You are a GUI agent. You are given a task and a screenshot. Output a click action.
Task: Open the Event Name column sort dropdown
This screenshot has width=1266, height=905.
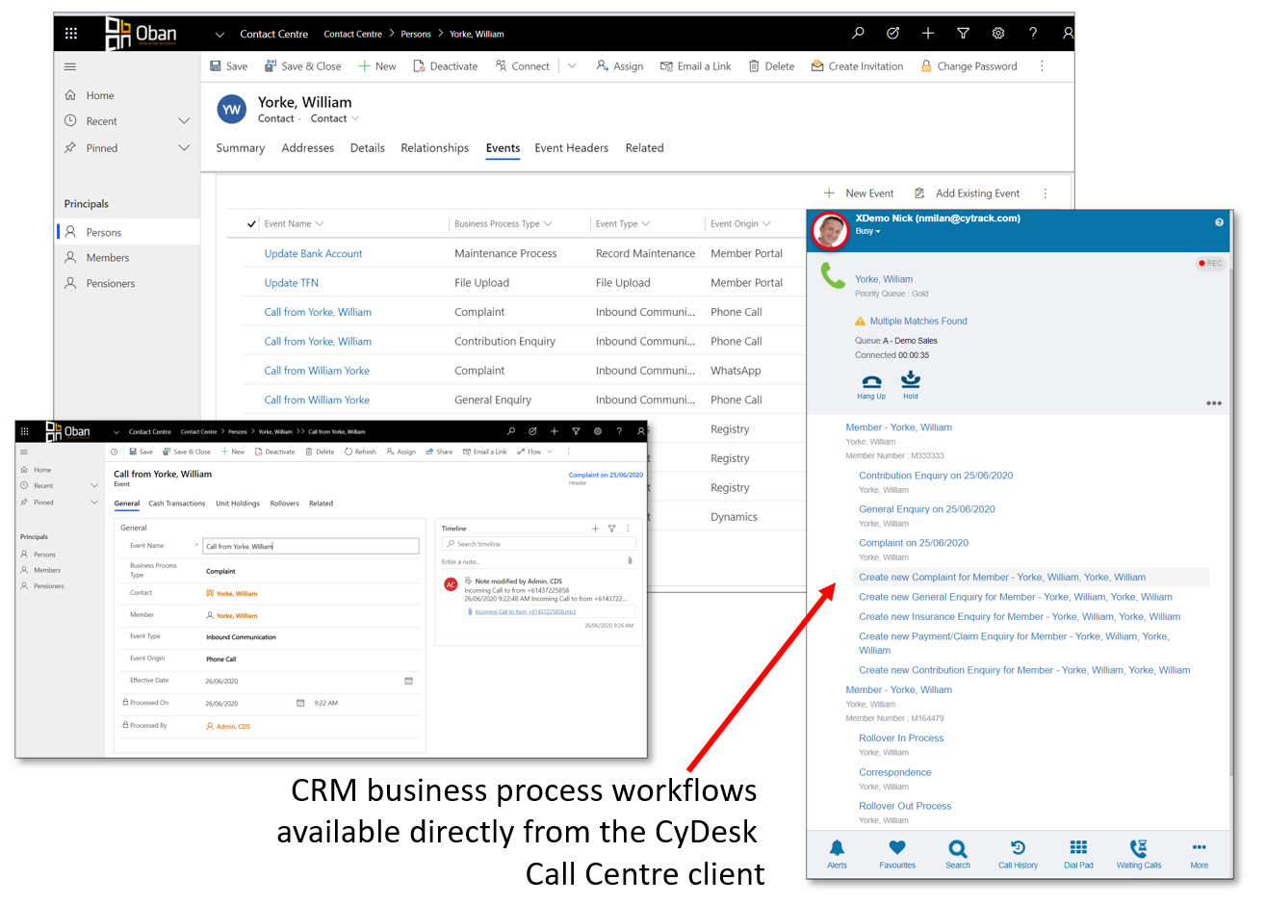click(x=319, y=224)
